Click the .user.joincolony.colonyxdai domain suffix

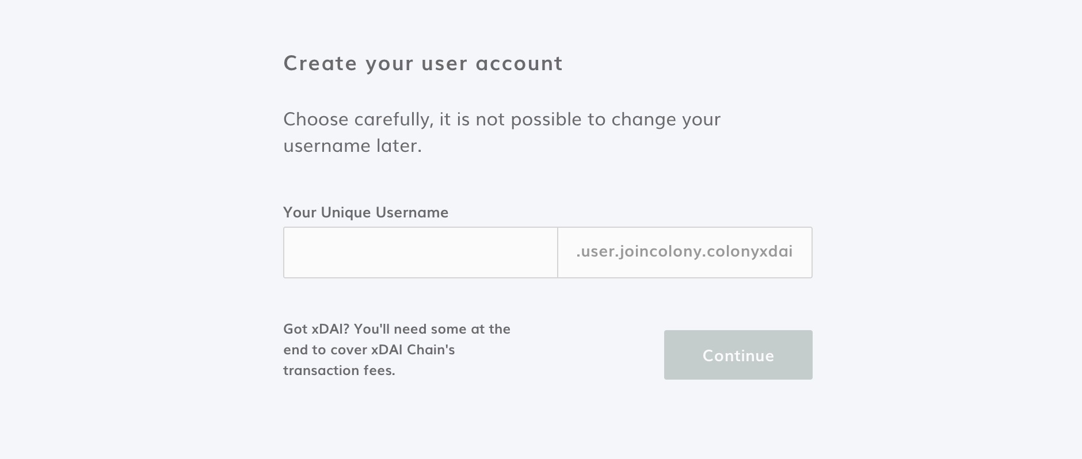(684, 252)
